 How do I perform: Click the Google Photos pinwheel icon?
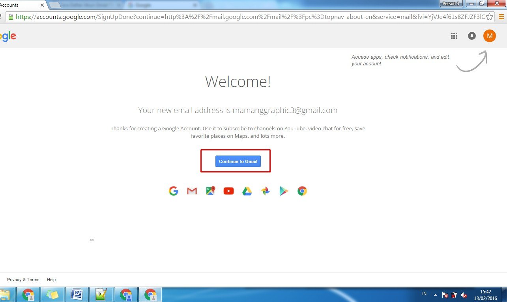click(x=266, y=191)
